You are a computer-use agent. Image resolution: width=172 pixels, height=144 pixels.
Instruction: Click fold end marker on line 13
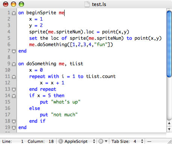coord(14,90)
